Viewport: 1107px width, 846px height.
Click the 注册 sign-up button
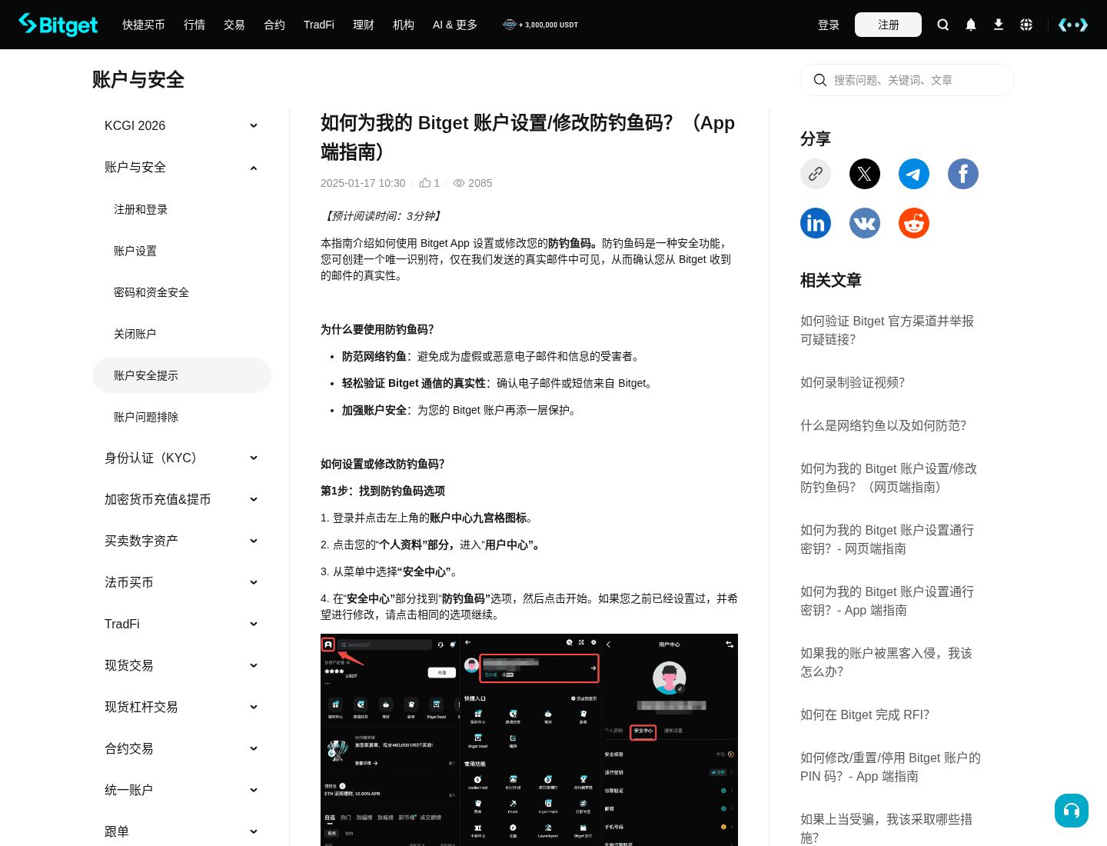tap(889, 25)
